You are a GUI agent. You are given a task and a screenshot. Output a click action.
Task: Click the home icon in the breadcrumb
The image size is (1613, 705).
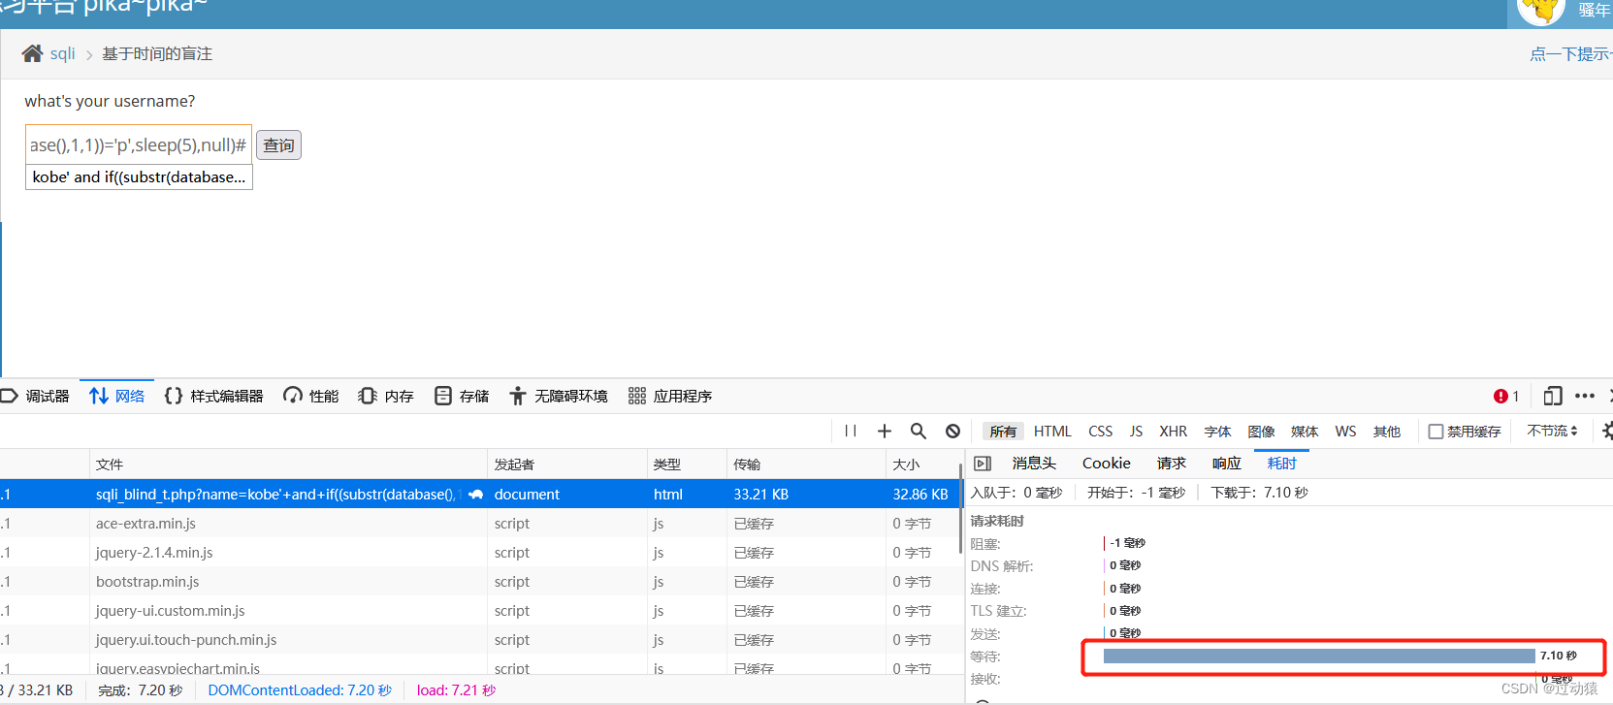32,53
